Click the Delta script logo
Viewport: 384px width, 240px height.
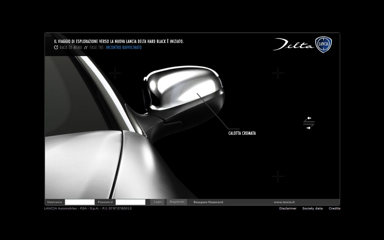pos(293,44)
